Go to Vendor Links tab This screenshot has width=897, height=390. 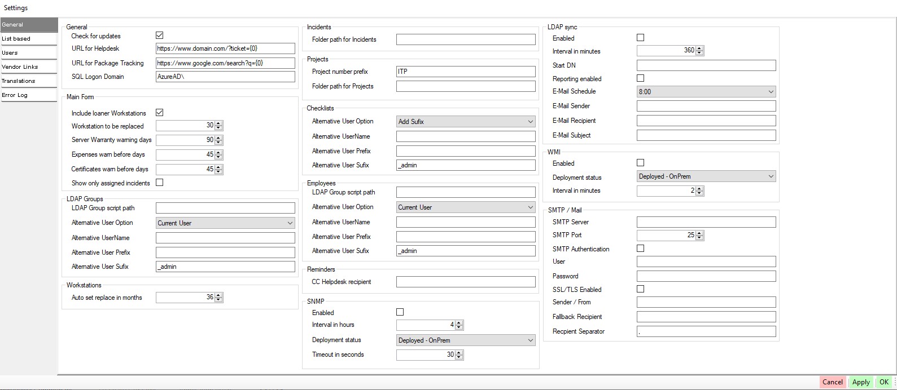pyautogui.click(x=29, y=67)
